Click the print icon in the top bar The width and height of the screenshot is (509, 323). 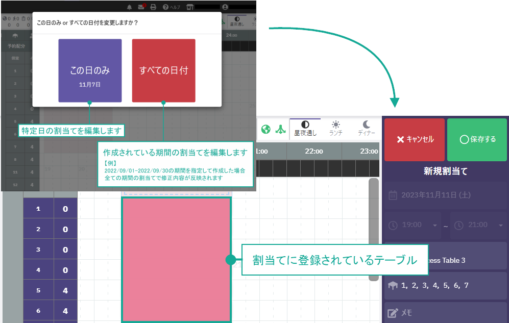coord(153,6)
